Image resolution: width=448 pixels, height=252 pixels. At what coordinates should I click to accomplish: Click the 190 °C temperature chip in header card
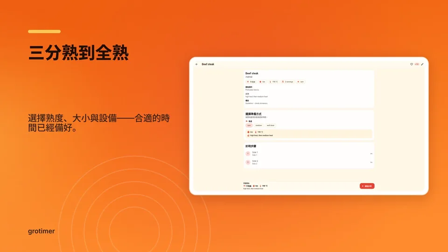(274, 82)
